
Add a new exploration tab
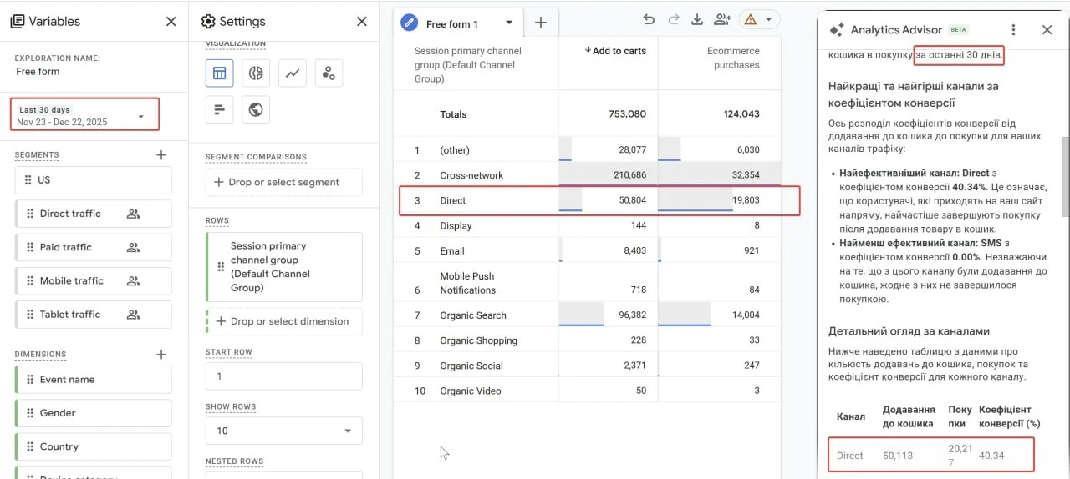pos(540,23)
